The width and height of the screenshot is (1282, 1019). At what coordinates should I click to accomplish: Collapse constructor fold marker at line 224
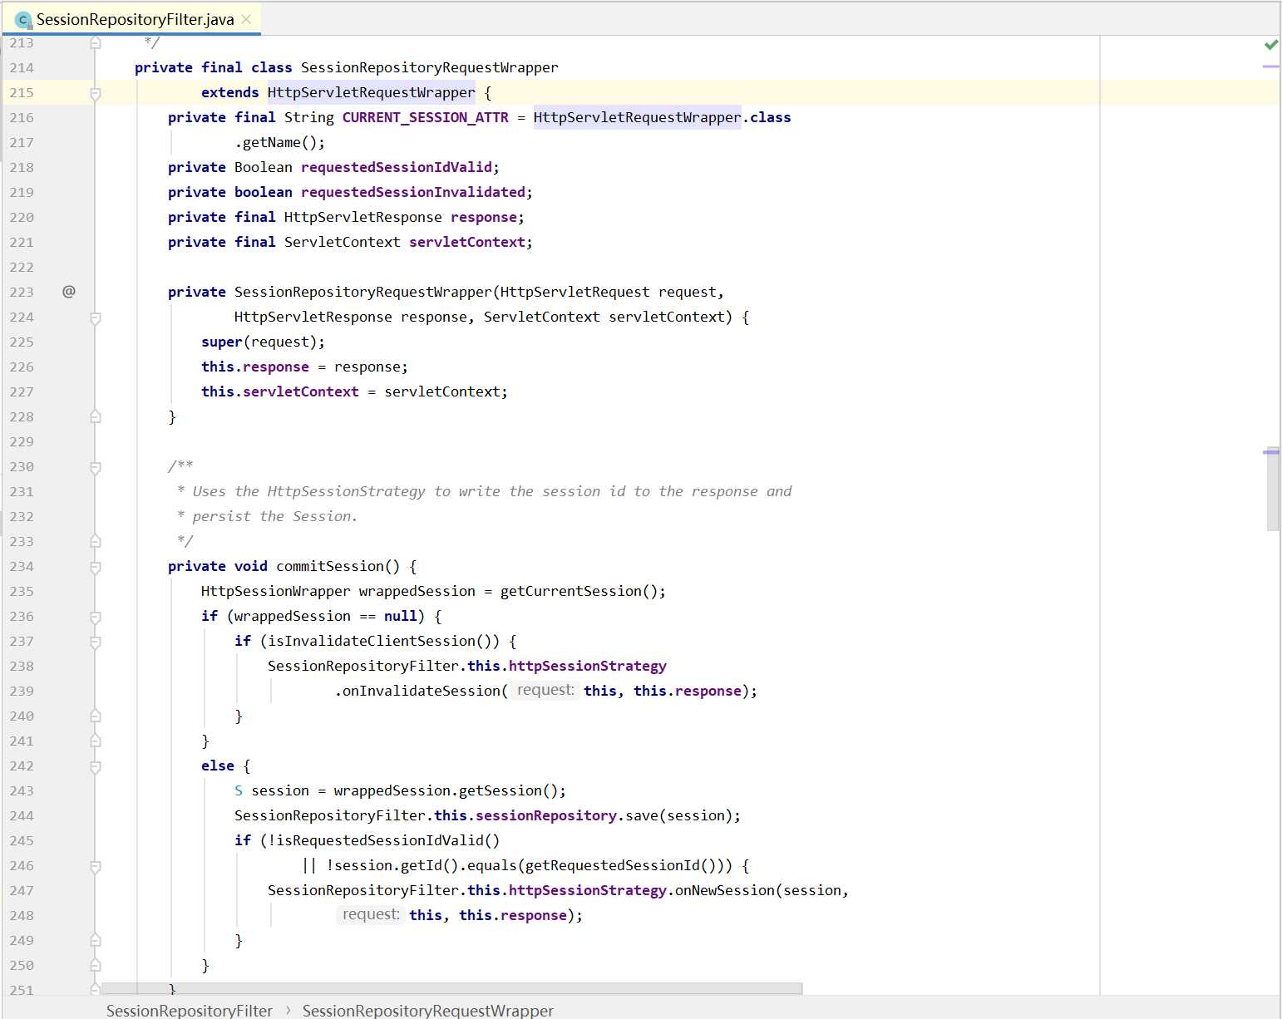point(96,318)
